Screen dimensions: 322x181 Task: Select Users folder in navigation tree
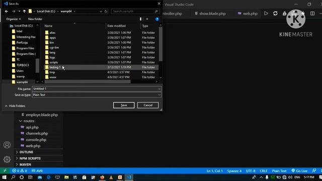pyautogui.click(x=20, y=71)
